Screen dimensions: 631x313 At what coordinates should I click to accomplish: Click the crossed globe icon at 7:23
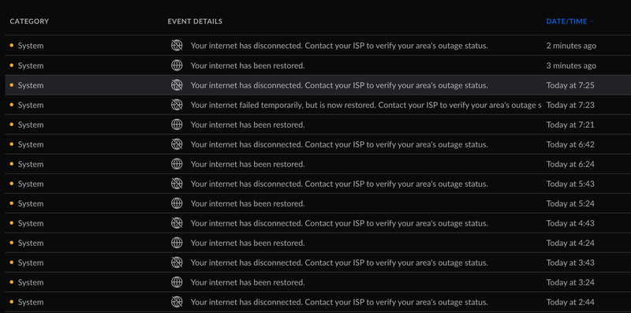point(177,105)
